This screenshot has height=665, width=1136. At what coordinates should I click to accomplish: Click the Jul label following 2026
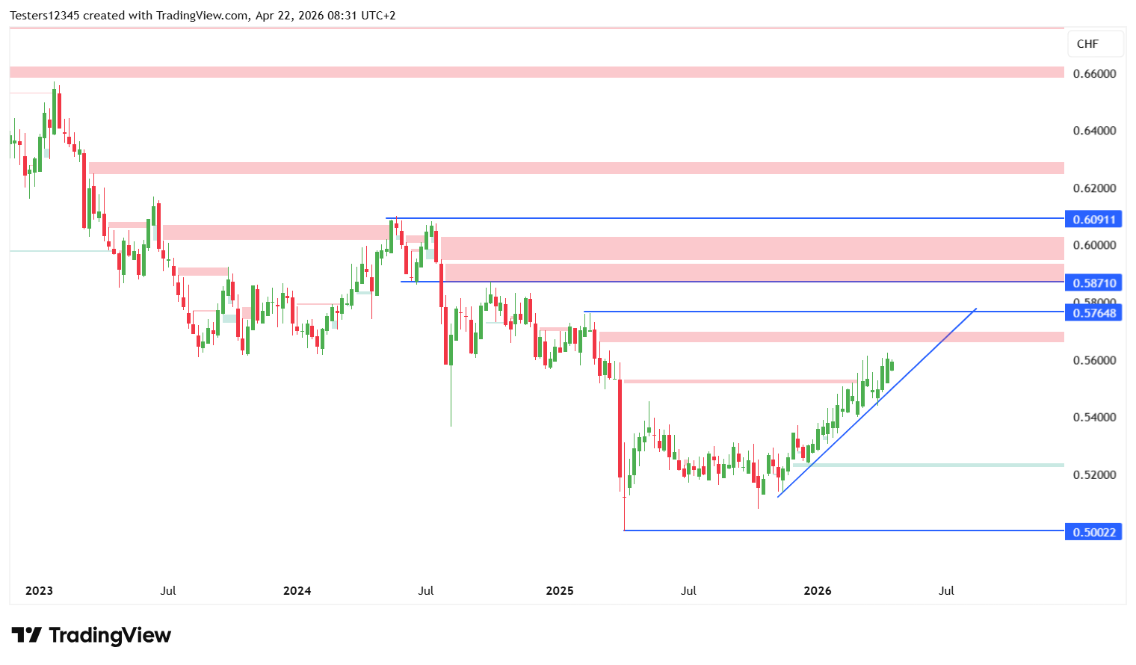pos(946,590)
